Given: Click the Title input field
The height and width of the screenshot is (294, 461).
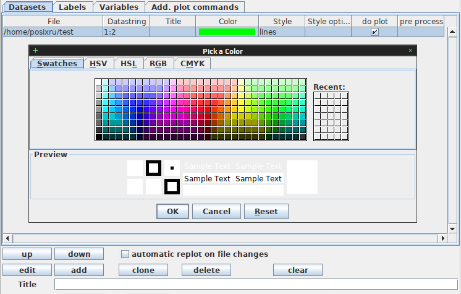Looking at the screenshot, I should click(x=256, y=285).
